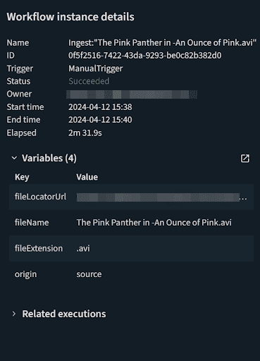Expand the Related executions chevron
Screen dimensions: 260x361
pyautogui.click(x=14, y=314)
